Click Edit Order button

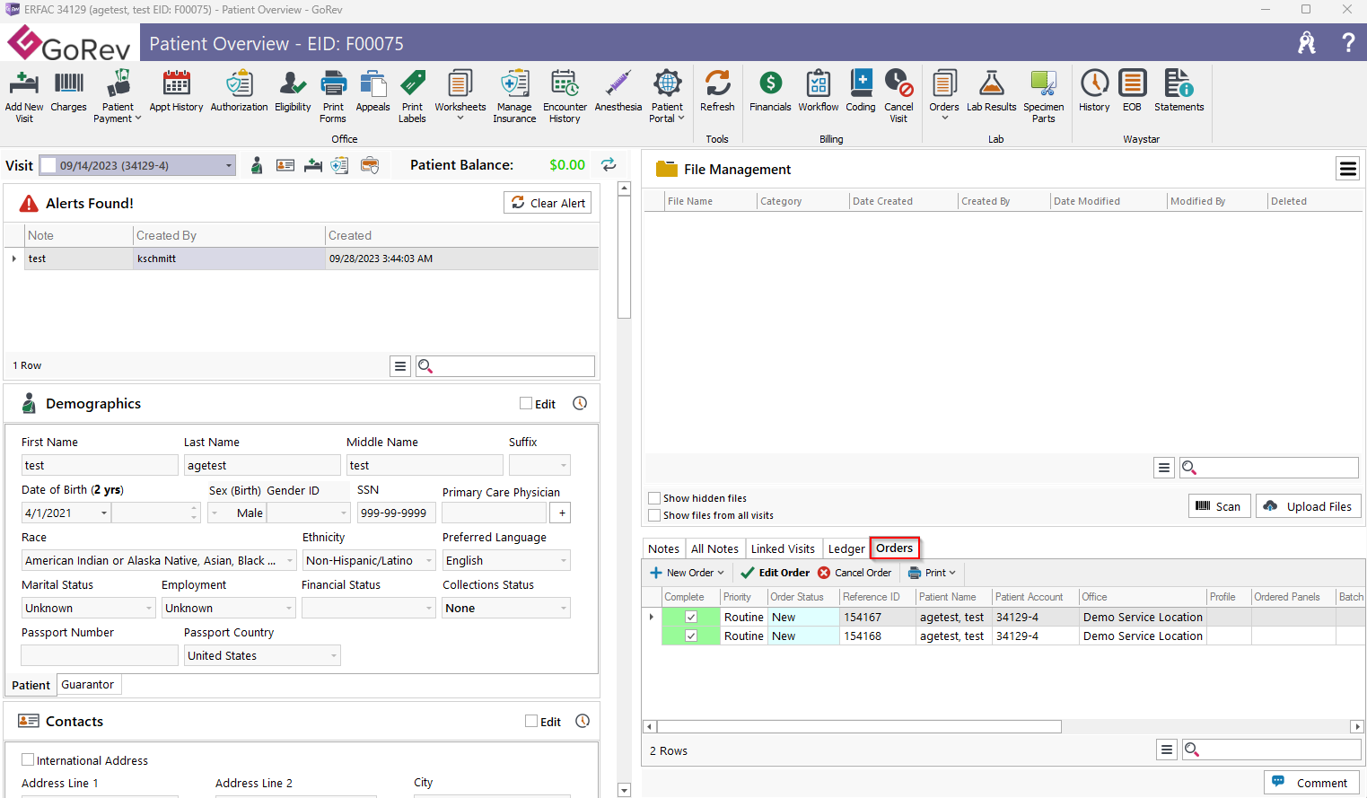point(776,573)
